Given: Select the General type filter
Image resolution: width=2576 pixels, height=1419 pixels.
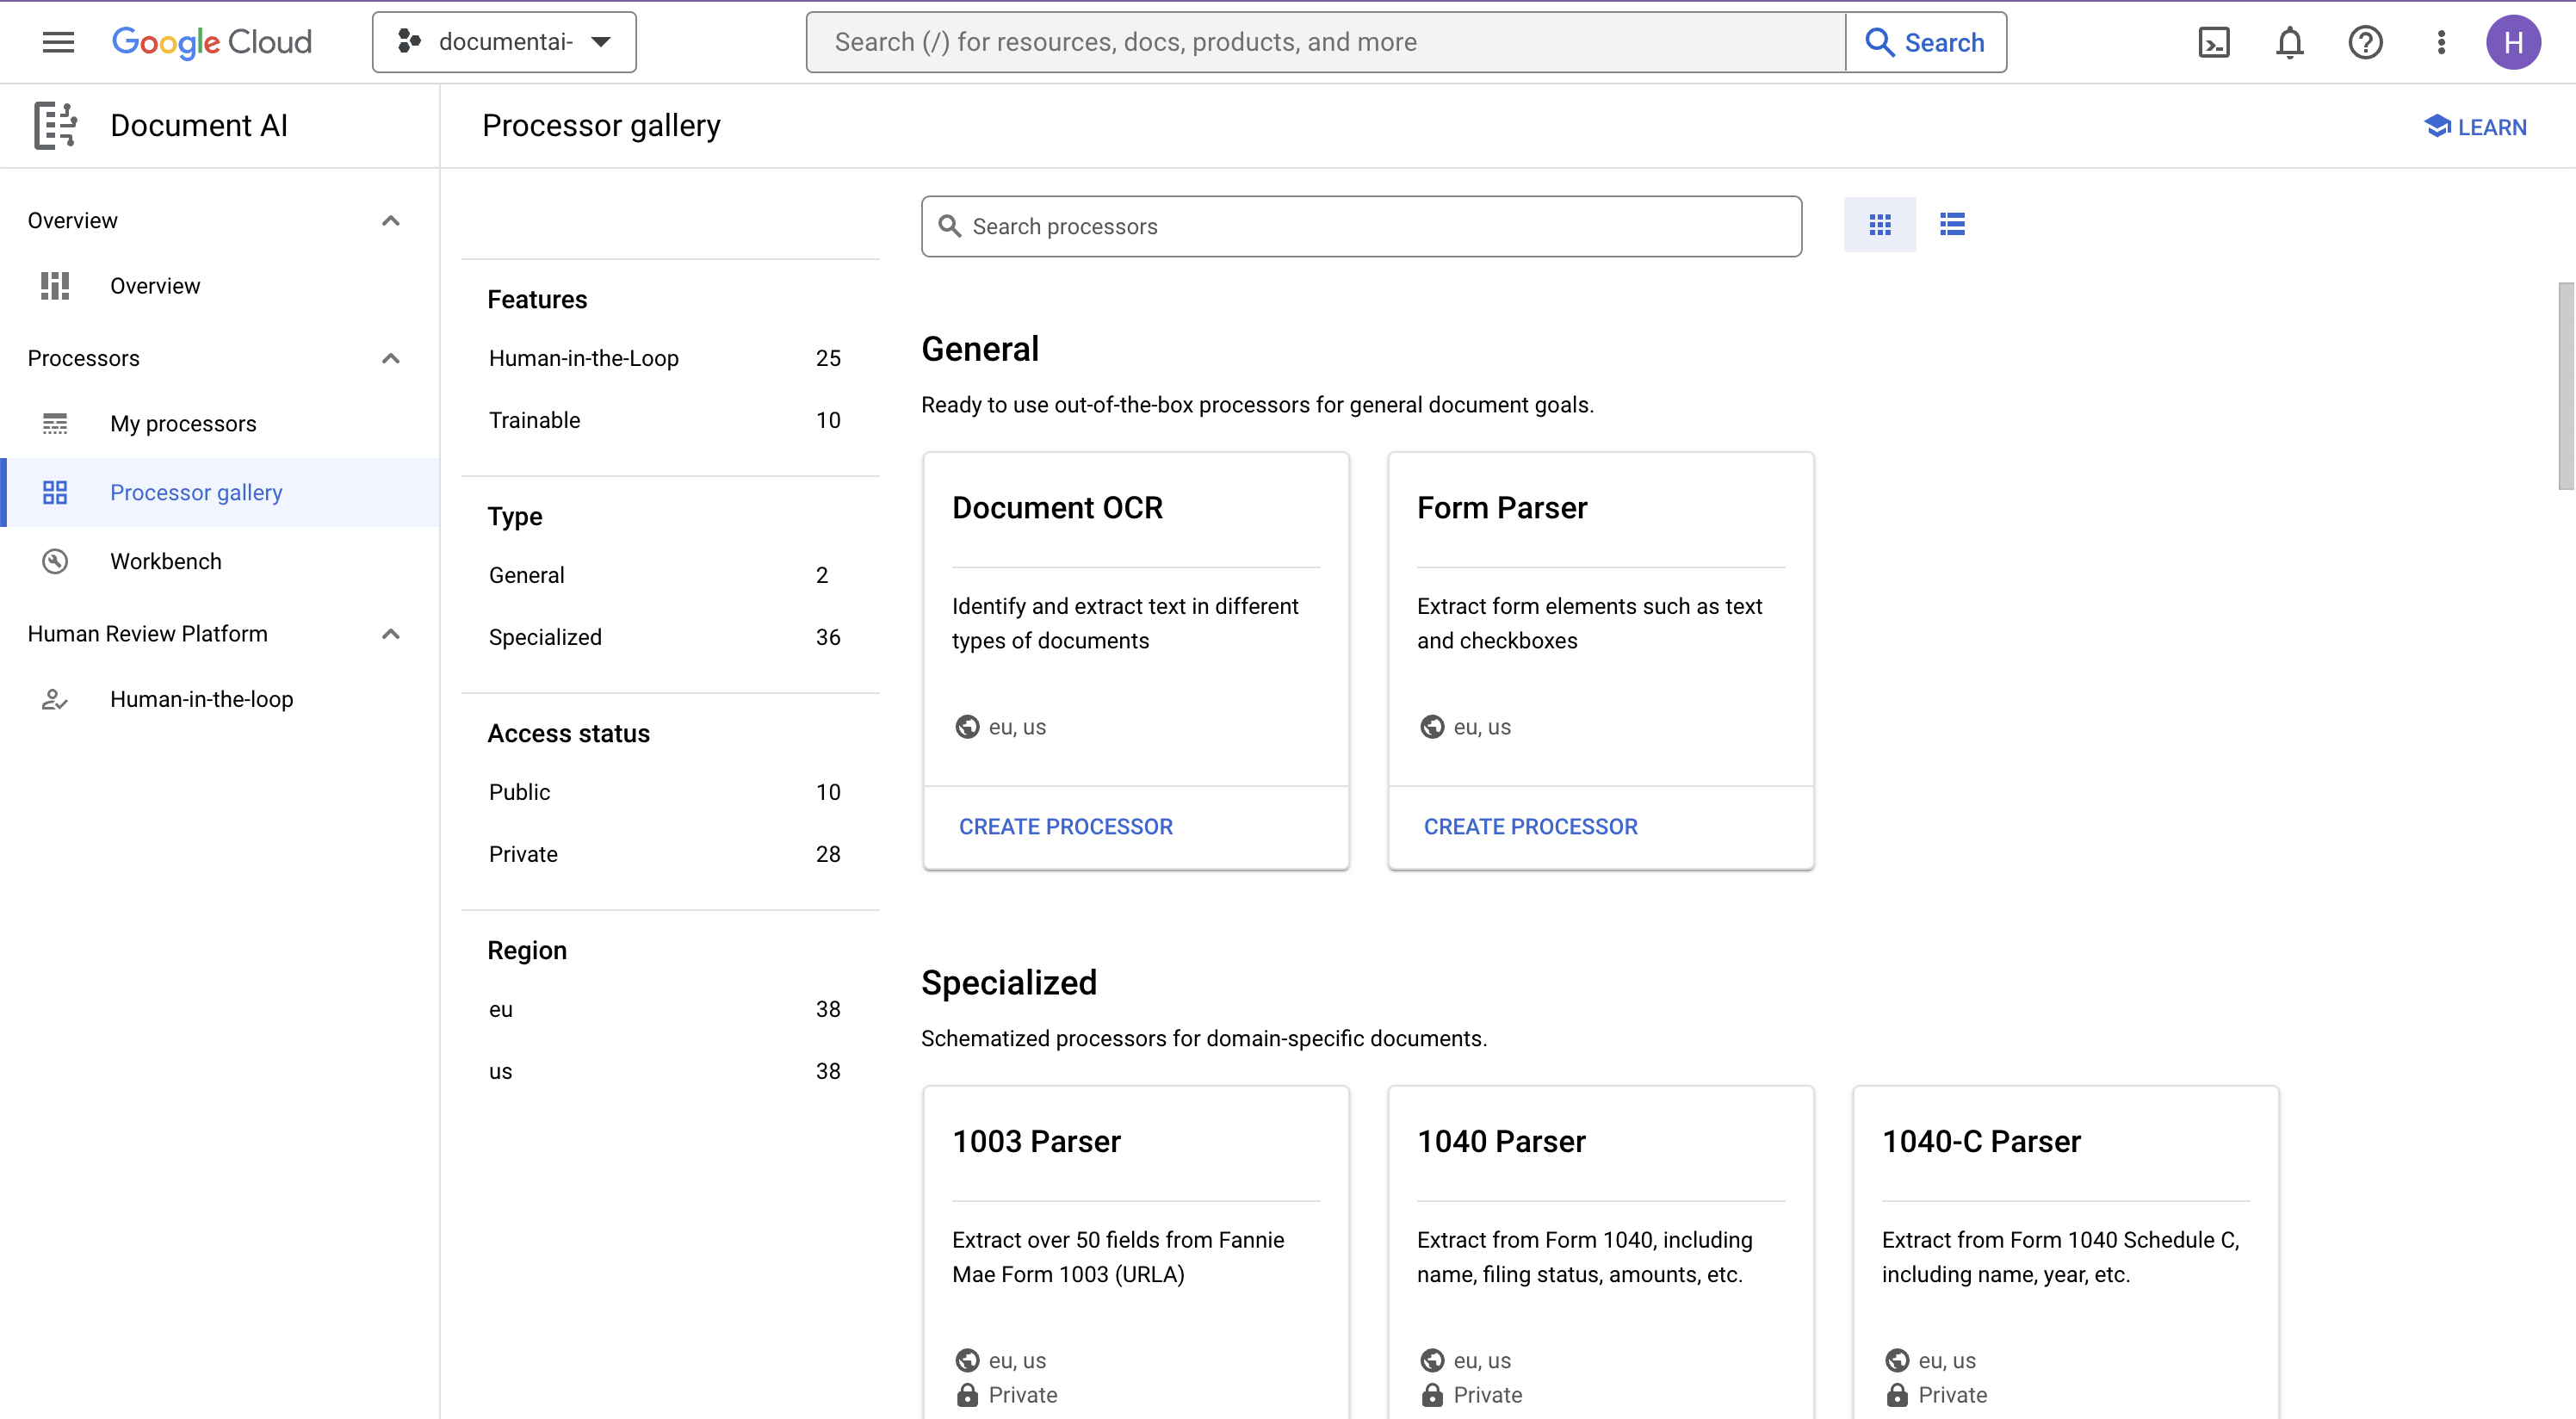Looking at the screenshot, I should tap(526, 575).
